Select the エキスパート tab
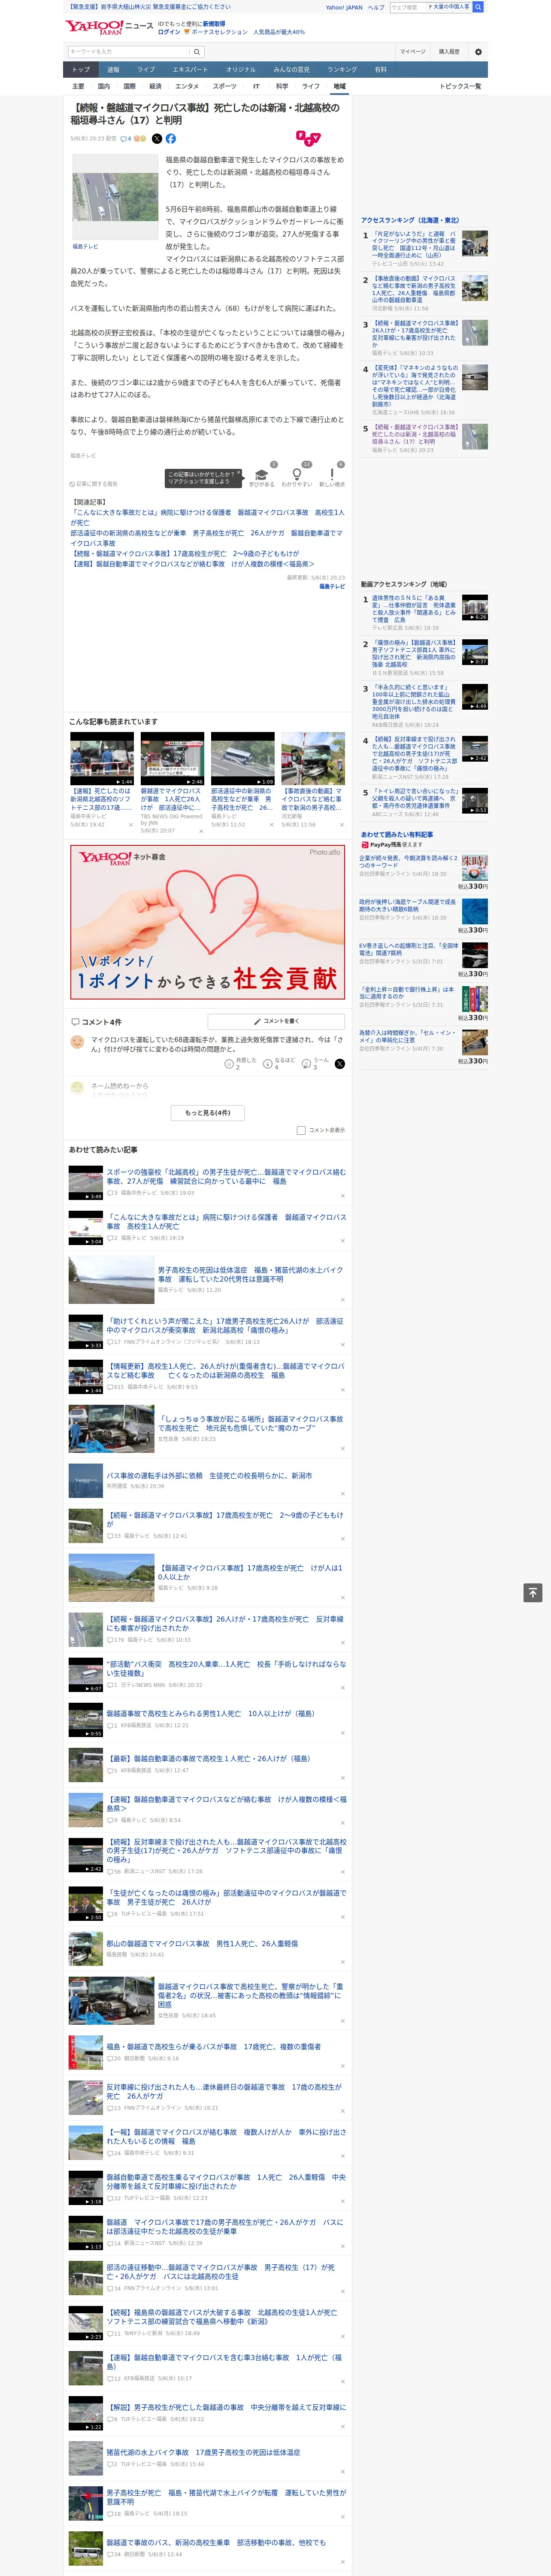The image size is (551, 2576). click(x=190, y=70)
